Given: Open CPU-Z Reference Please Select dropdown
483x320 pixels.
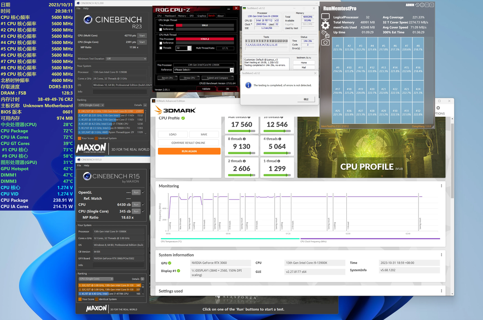Looking at the screenshot, I should (203, 70).
